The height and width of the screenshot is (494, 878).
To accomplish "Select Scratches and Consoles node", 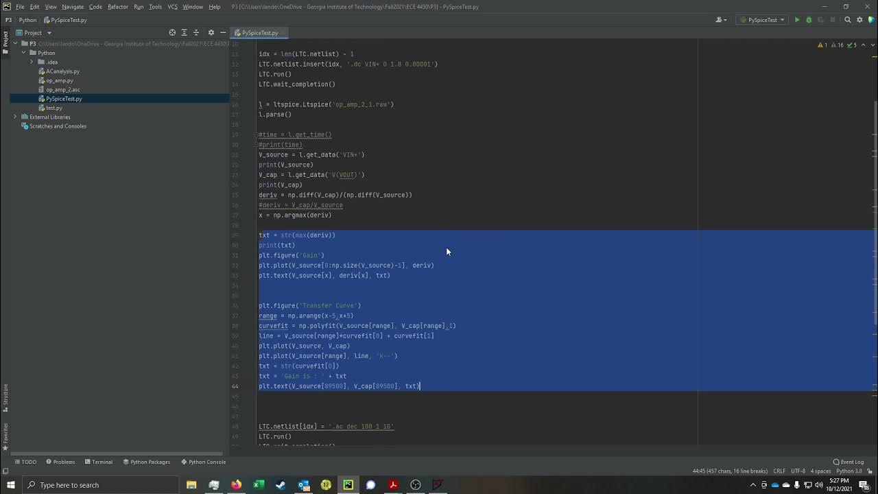I will click(x=58, y=126).
